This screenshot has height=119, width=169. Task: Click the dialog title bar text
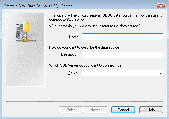click(38, 6)
